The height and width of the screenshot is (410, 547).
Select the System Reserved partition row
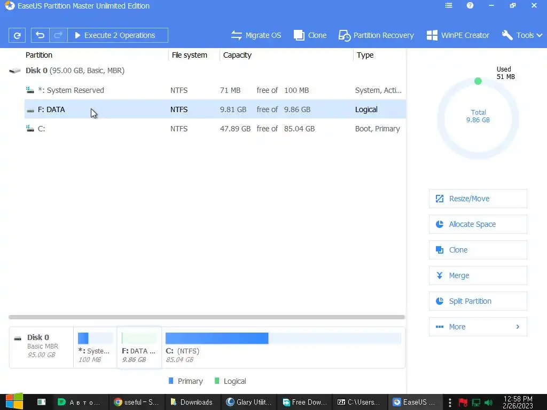point(215,90)
